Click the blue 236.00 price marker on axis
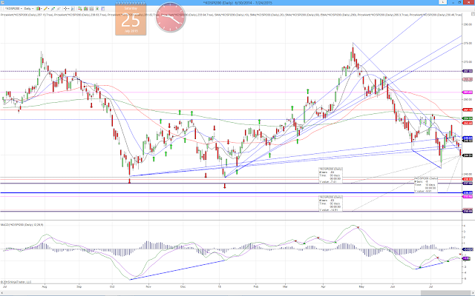The height and width of the screenshot is (296, 475). [468, 192]
